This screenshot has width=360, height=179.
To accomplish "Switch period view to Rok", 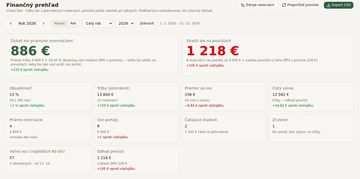I will 73,23.
